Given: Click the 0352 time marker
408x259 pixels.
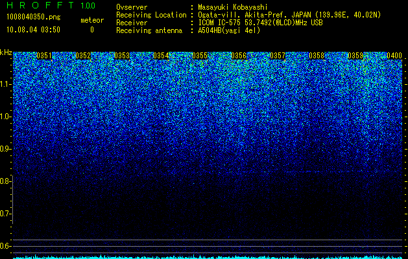Looking at the screenshot, I should click(83, 56).
